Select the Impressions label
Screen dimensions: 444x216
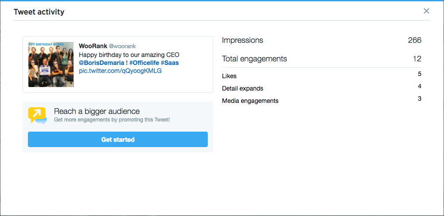[x=242, y=40]
